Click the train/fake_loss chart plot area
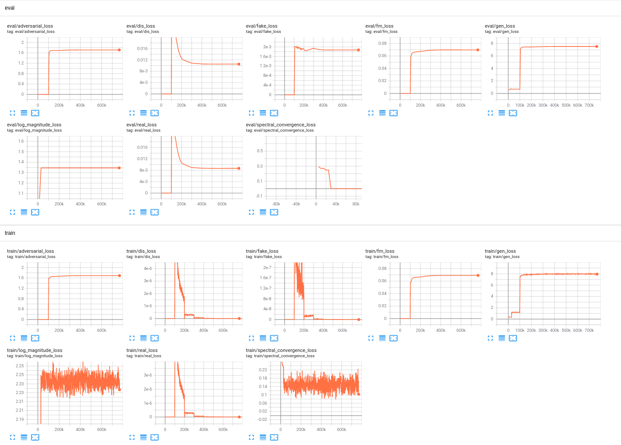Image resolution: width=621 pixels, height=445 pixels. [318, 294]
